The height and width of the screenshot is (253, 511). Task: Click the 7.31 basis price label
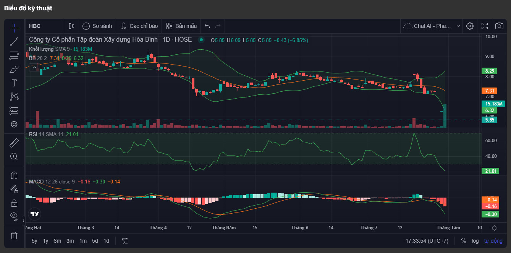[490, 91]
